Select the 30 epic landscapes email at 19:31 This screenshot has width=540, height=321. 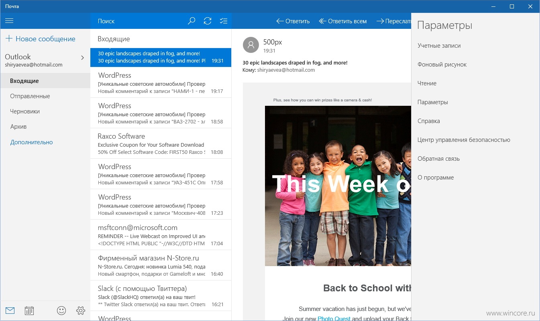pos(161,57)
